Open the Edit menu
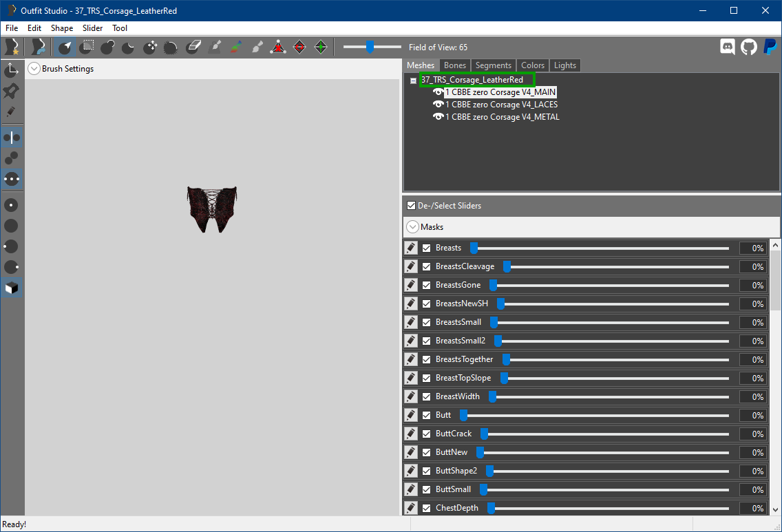782x532 pixels. 34,28
